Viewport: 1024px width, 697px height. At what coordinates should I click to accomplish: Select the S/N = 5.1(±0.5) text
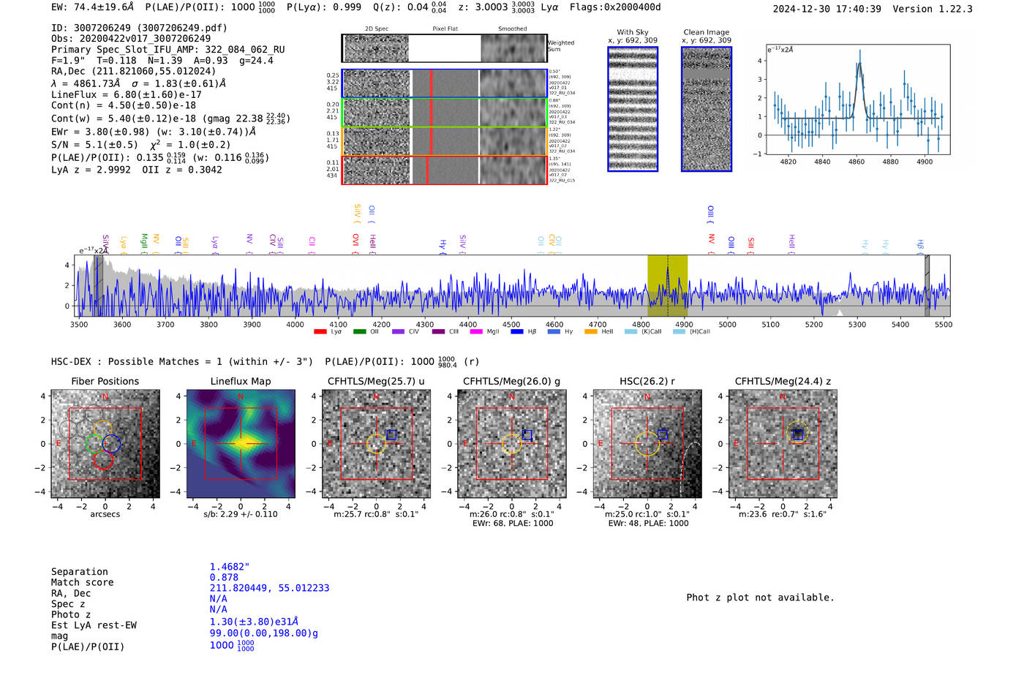click(94, 145)
